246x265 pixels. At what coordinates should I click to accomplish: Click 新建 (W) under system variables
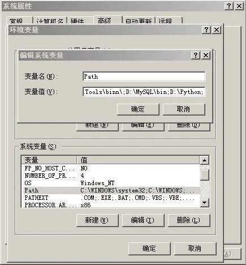97,220
